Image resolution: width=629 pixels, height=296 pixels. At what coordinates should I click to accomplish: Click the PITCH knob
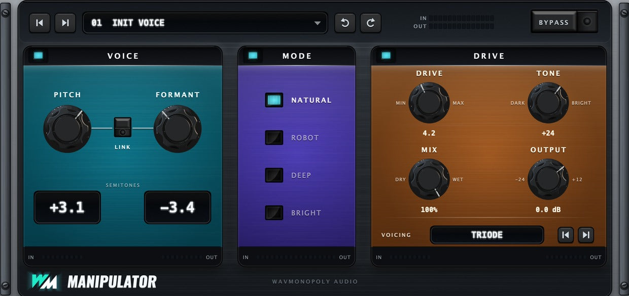[x=67, y=129]
